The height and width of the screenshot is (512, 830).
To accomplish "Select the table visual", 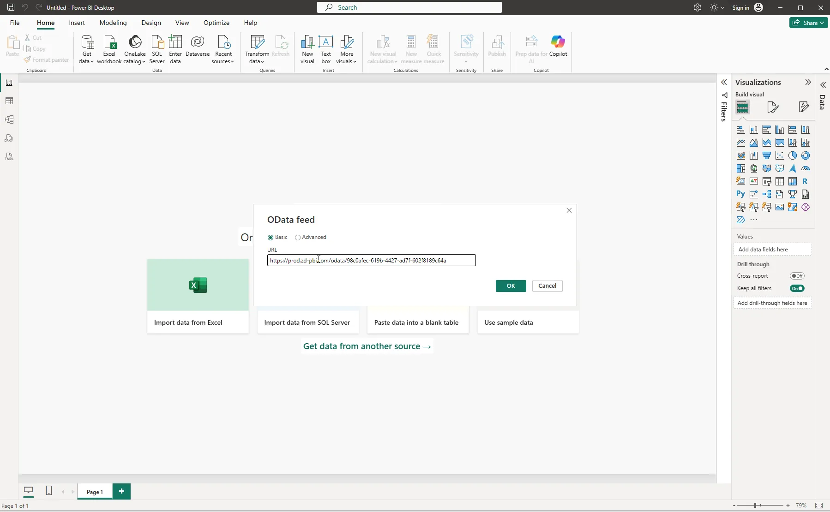I will pos(780,181).
